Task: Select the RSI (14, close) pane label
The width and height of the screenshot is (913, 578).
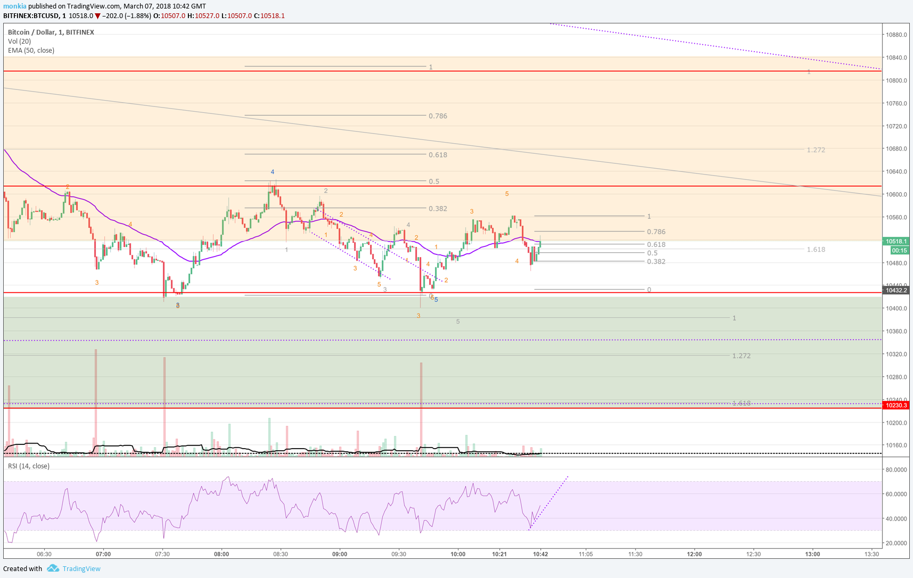Action: (29, 466)
